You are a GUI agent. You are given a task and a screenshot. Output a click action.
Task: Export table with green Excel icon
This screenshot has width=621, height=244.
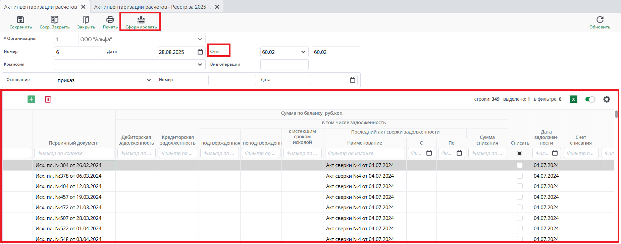click(x=573, y=99)
